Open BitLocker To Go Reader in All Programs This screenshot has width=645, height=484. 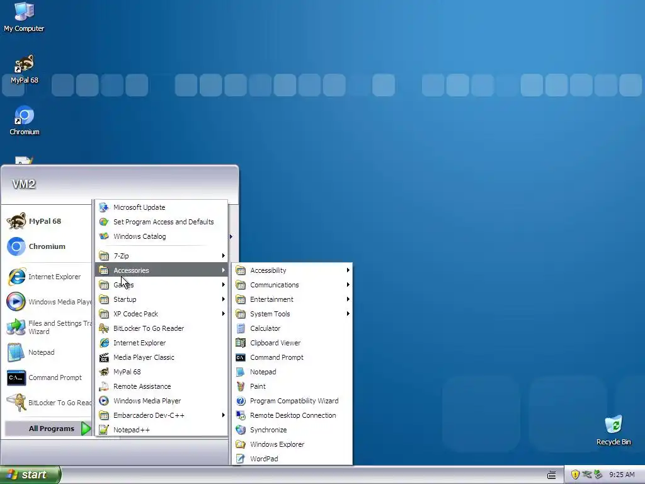(162, 328)
